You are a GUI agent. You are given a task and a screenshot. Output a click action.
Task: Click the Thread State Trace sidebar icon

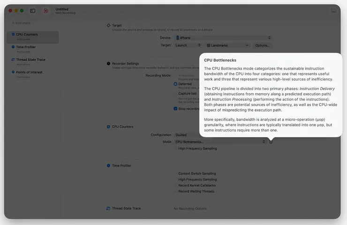tap(13, 59)
